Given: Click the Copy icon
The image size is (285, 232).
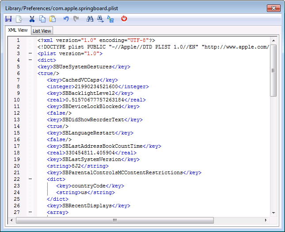Looking at the screenshot, I should 42,19.
